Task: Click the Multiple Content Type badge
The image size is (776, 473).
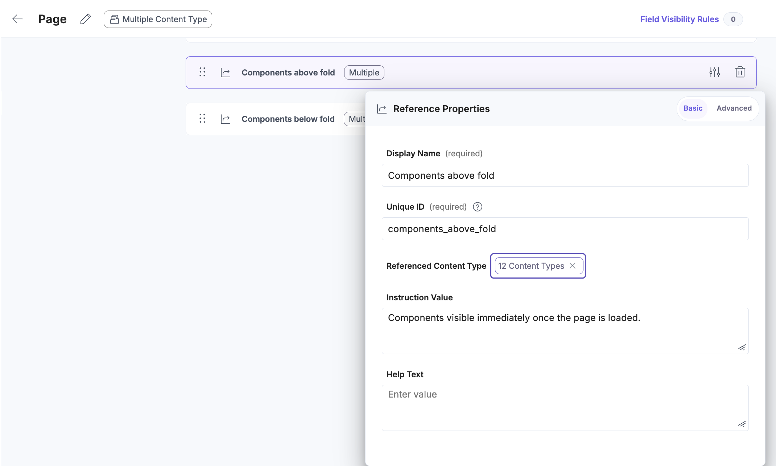Action: [158, 19]
